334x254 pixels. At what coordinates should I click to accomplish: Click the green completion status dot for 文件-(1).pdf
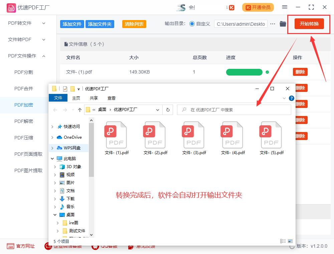pyautogui.click(x=267, y=72)
